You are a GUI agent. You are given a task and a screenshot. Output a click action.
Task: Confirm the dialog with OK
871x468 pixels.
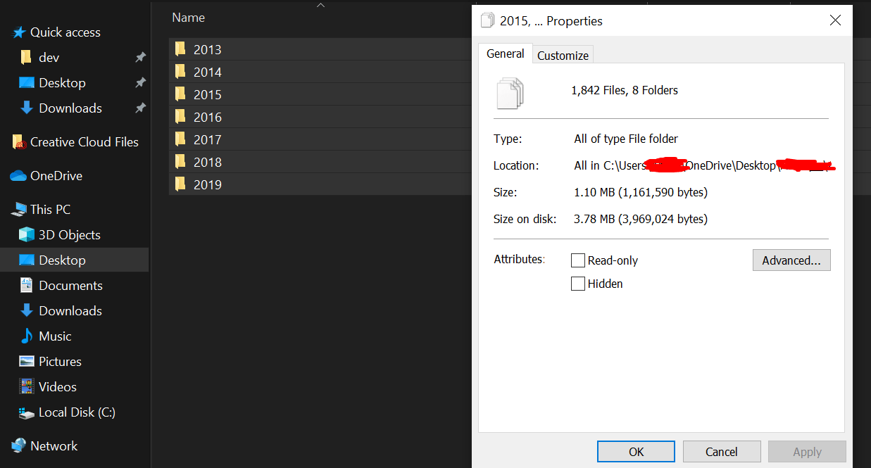pos(636,452)
